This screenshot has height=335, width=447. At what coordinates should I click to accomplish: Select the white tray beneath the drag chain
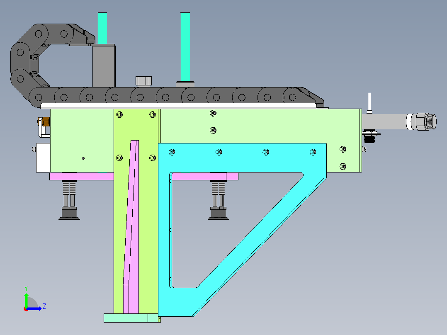[179, 106]
